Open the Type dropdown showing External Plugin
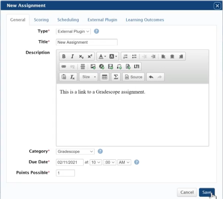223x199 pixels. click(x=73, y=32)
